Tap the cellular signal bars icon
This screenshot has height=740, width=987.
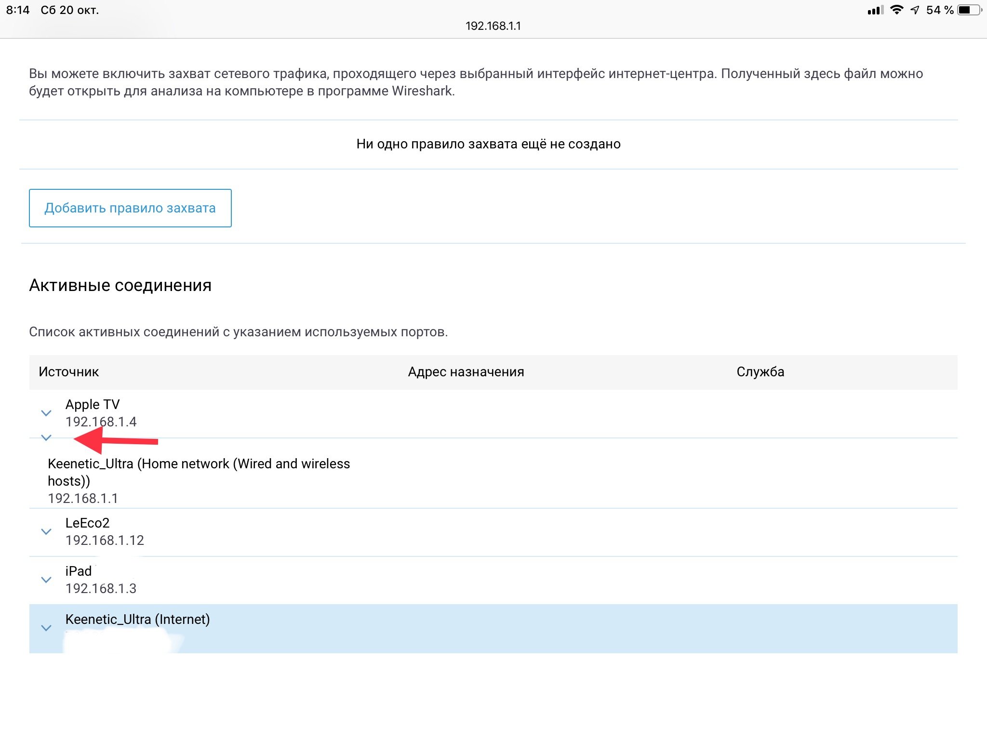click(875, 10)
